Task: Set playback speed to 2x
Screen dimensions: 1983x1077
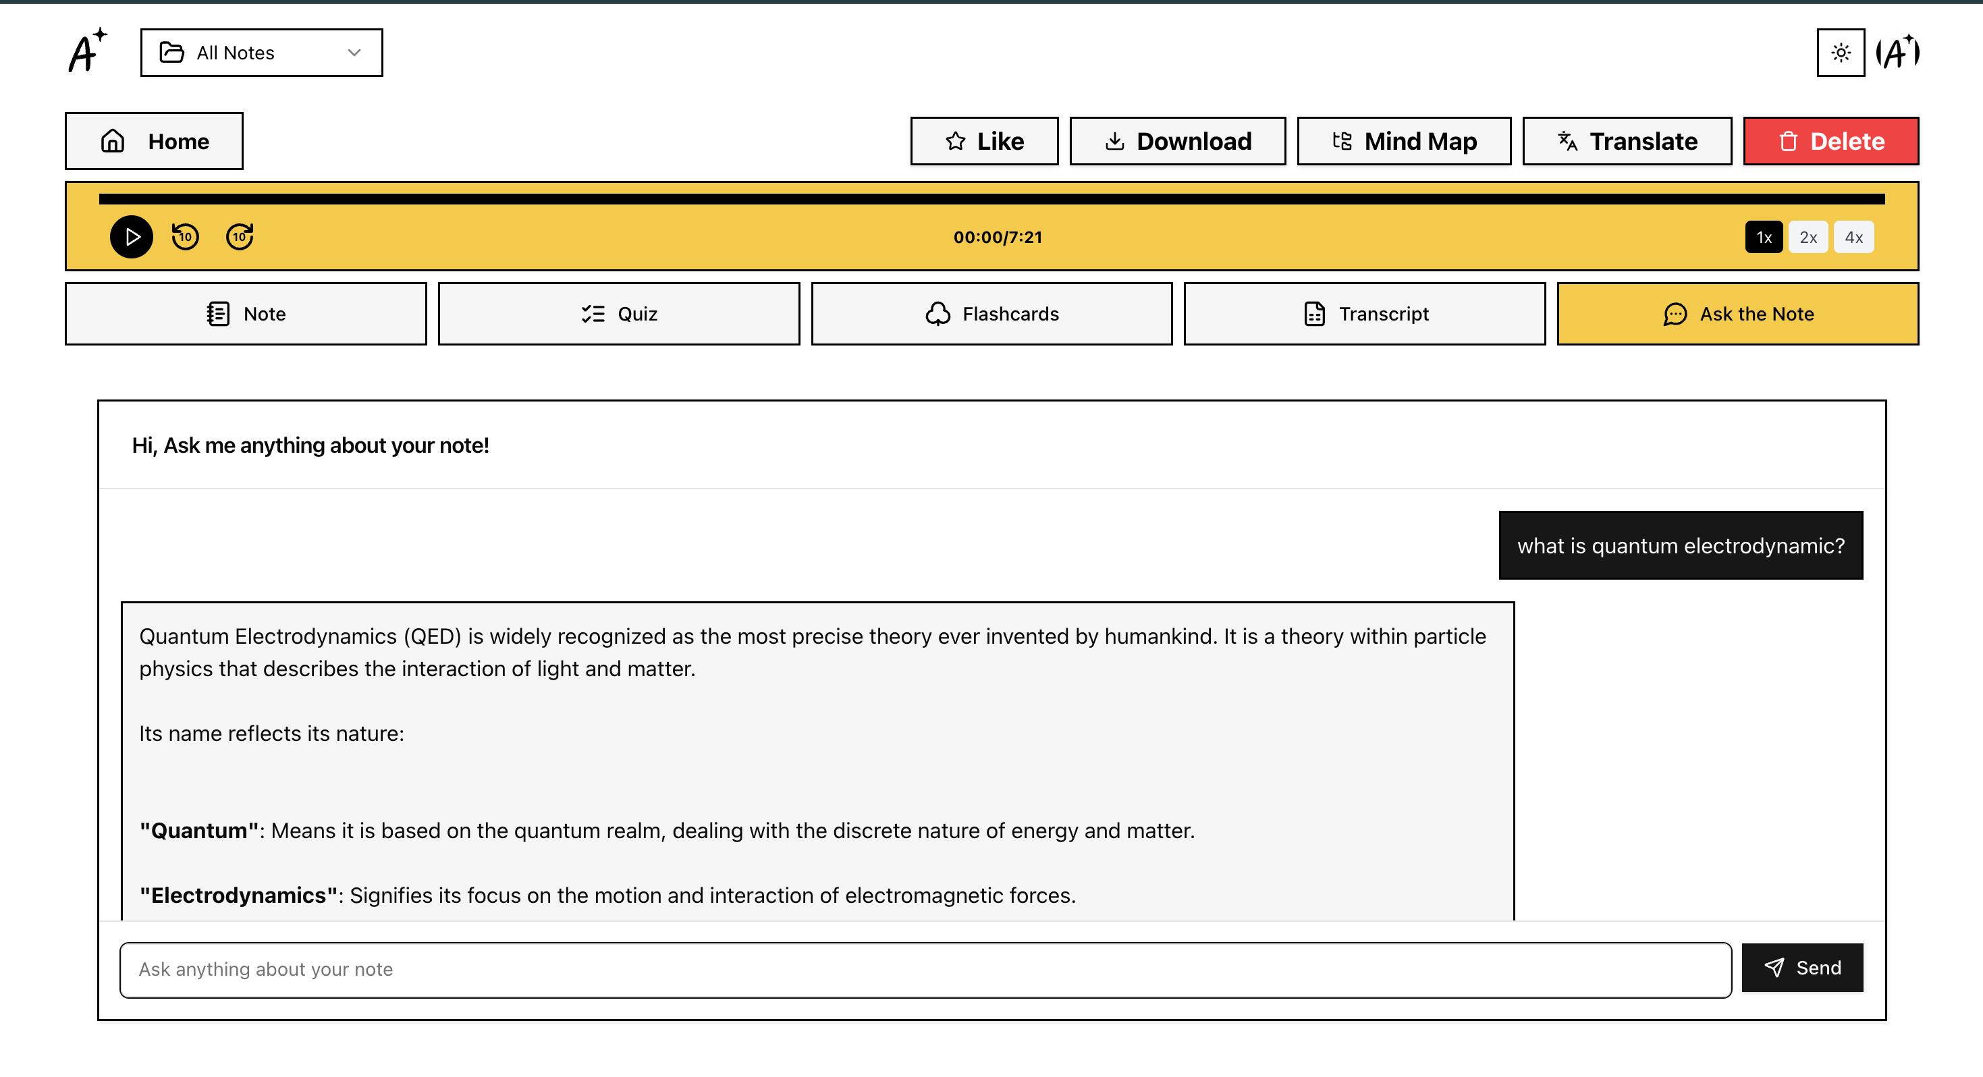Action: pos(1808,237)
